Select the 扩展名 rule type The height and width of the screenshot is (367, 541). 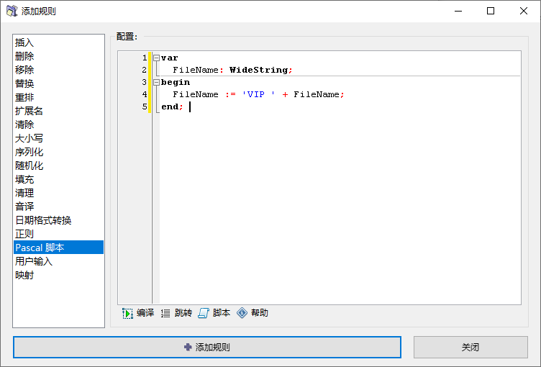(58, 111)
